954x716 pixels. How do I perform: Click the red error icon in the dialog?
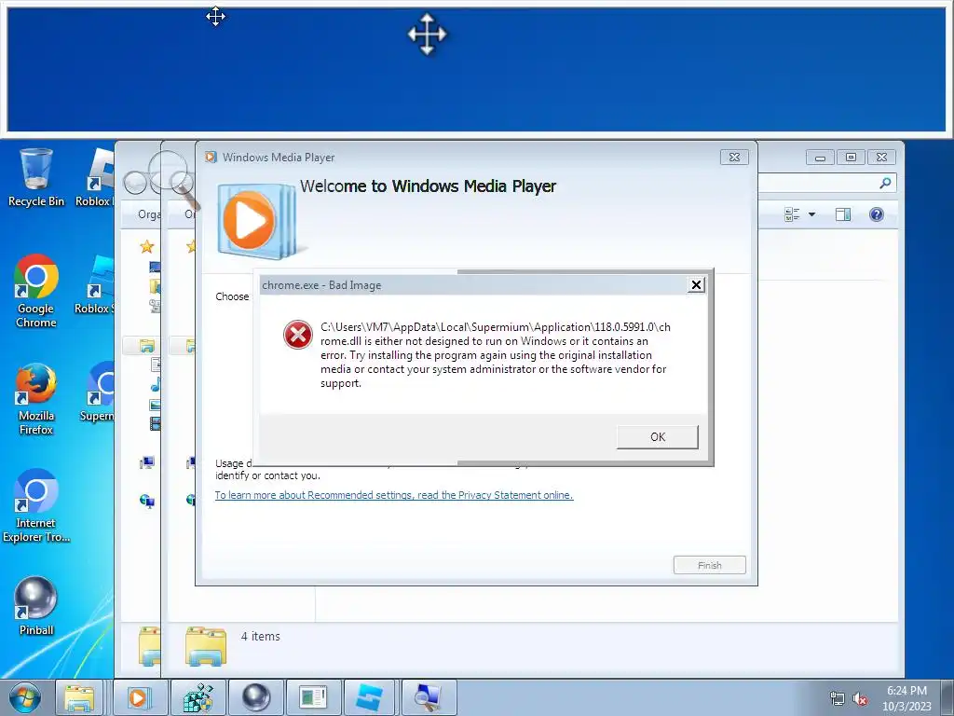point(297,335)
